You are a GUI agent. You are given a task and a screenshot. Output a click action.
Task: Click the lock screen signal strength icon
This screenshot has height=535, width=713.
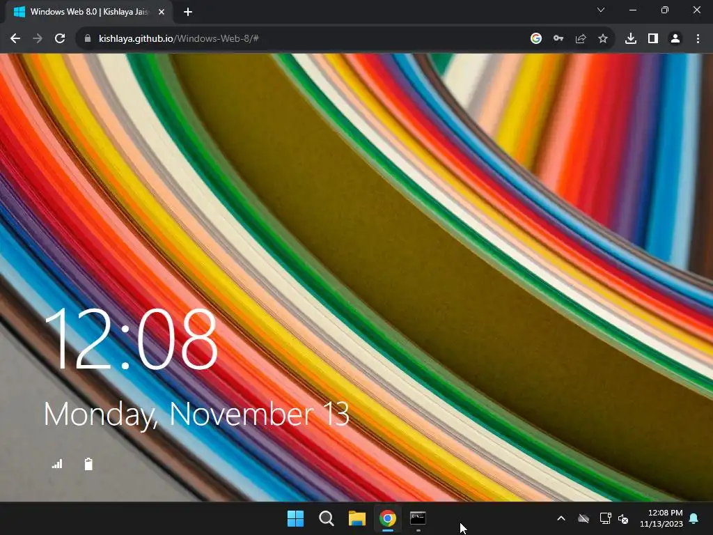pyautogui.click(x=57, y=463)
